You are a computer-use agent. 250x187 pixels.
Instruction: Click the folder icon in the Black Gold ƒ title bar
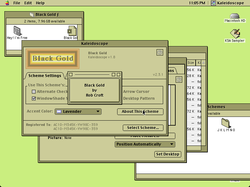point(32,15)
